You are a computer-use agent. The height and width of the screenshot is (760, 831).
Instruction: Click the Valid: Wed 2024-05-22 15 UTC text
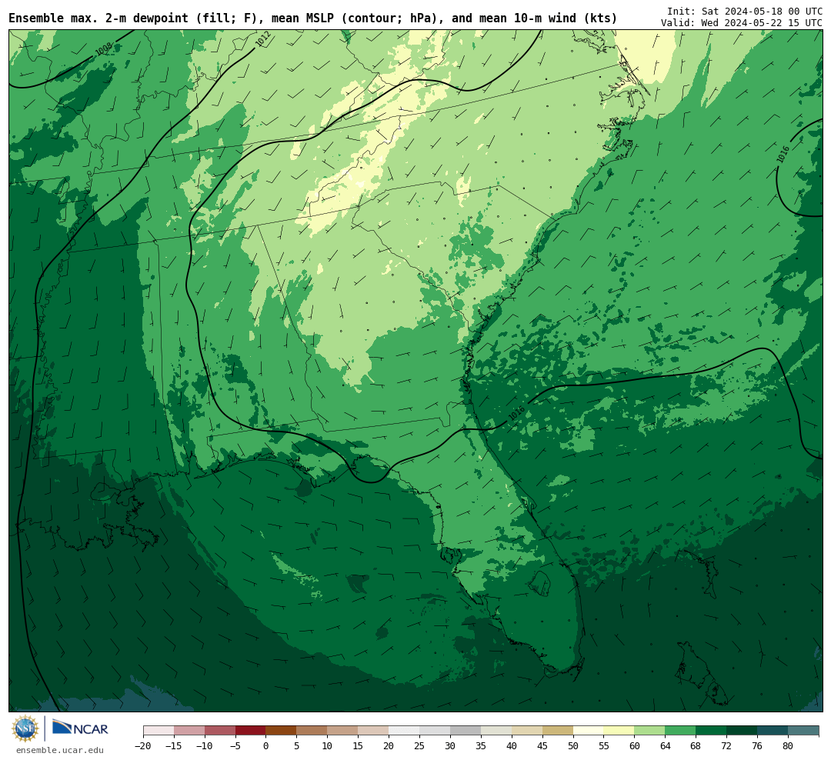click(742, 23)
